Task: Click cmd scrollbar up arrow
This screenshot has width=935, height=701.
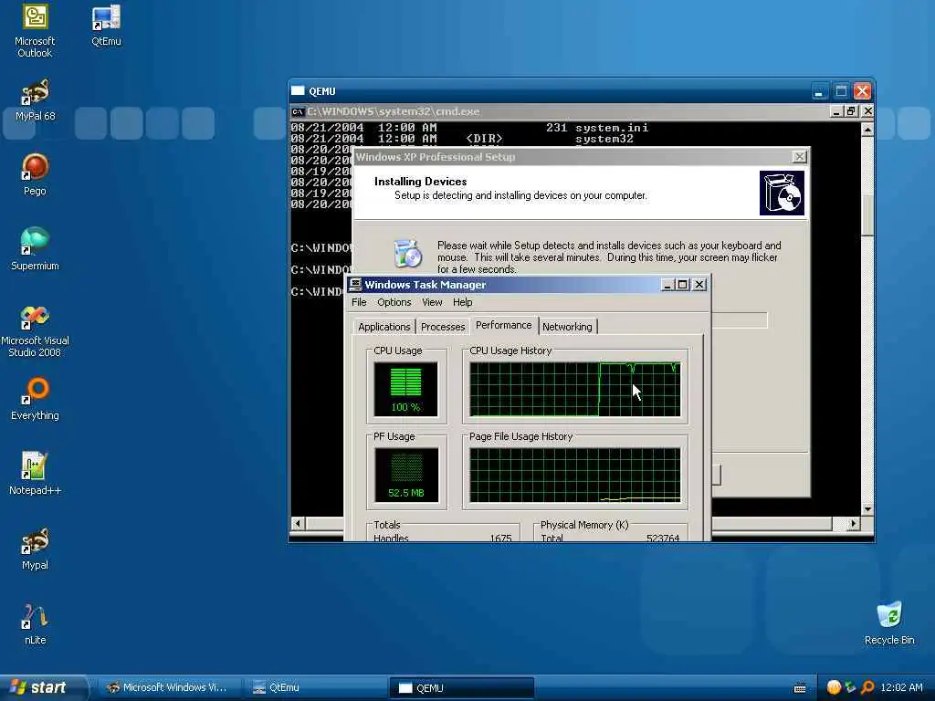Action: [x=867, y=130]
